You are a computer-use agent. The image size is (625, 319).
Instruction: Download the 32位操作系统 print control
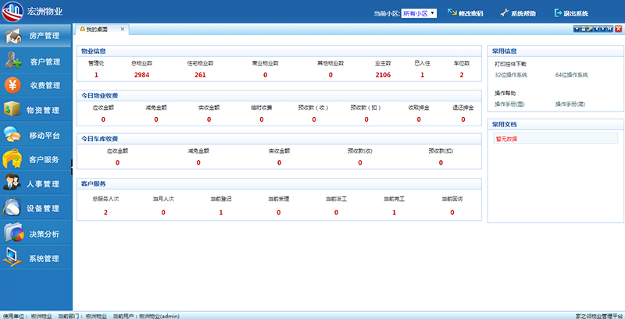point(511,75)
